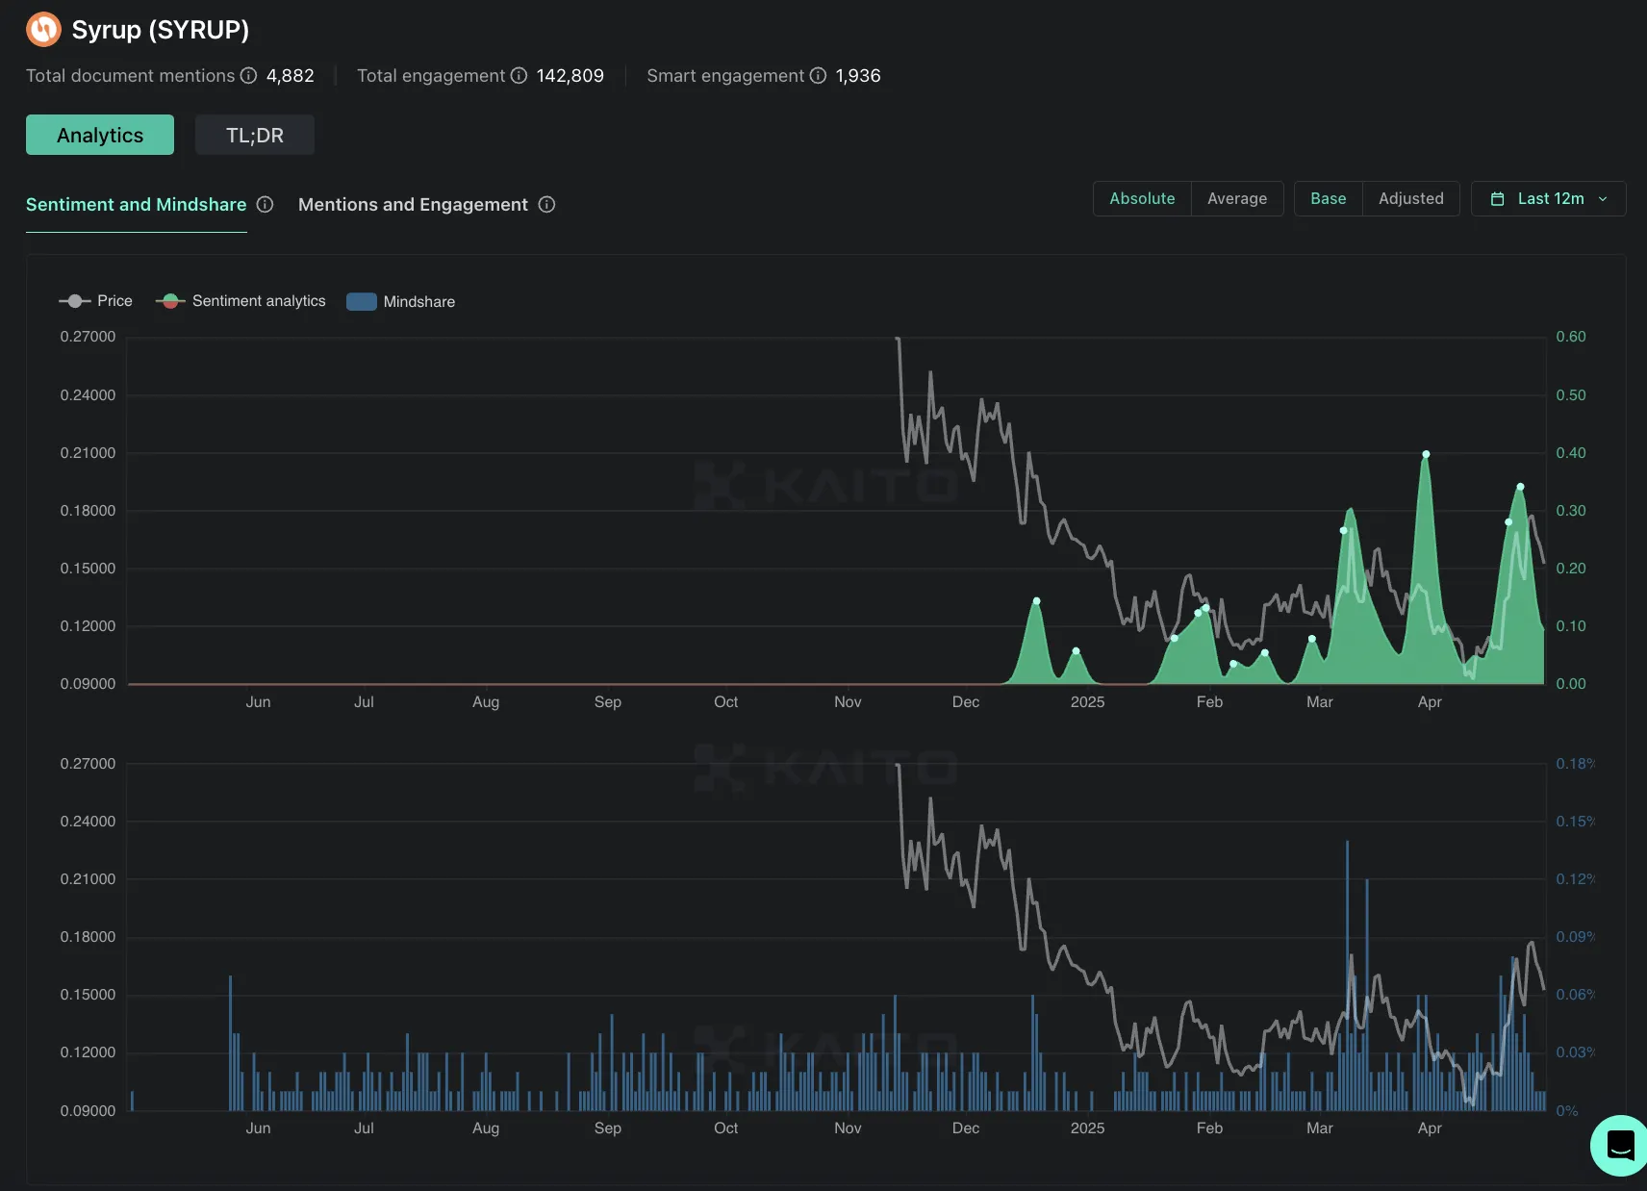Open info icon beside Total document mentions
1647x1191 pixels.
248,75
